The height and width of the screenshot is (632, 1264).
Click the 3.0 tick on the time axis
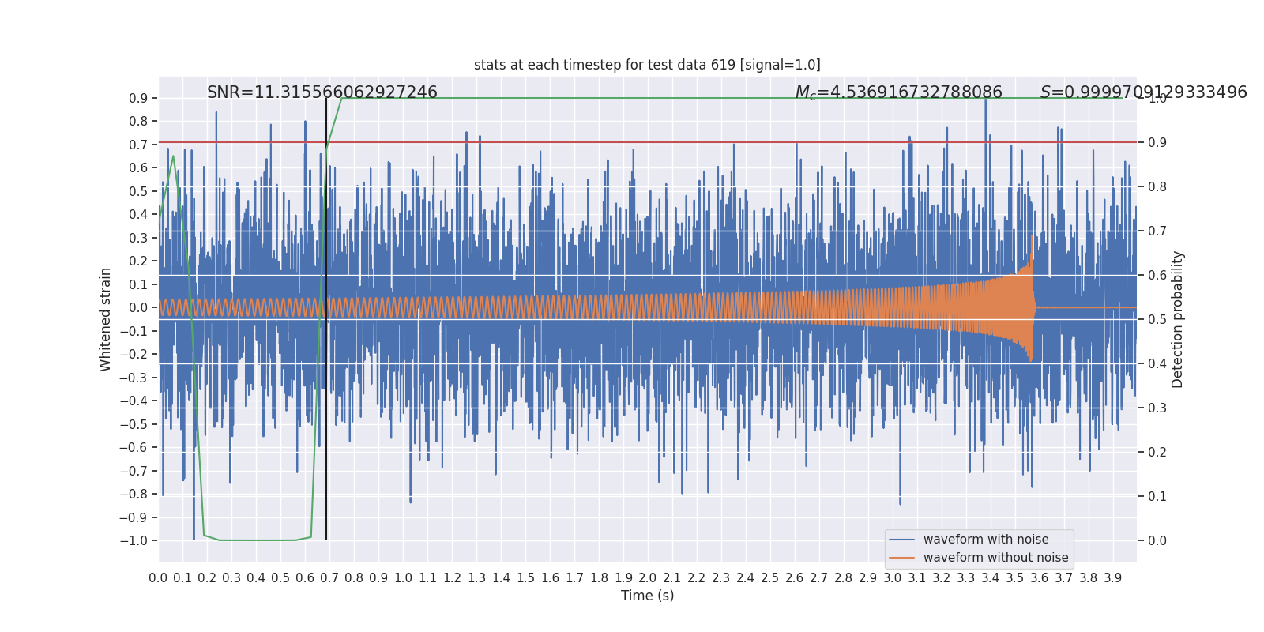click(x=893, y=578)
